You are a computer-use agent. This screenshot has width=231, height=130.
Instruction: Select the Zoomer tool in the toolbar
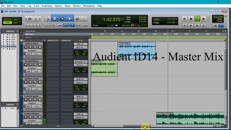click(x=47, y=18)
